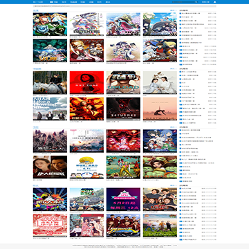
Task: Click the home icon in navigation bar
Action: click(51, 2)
